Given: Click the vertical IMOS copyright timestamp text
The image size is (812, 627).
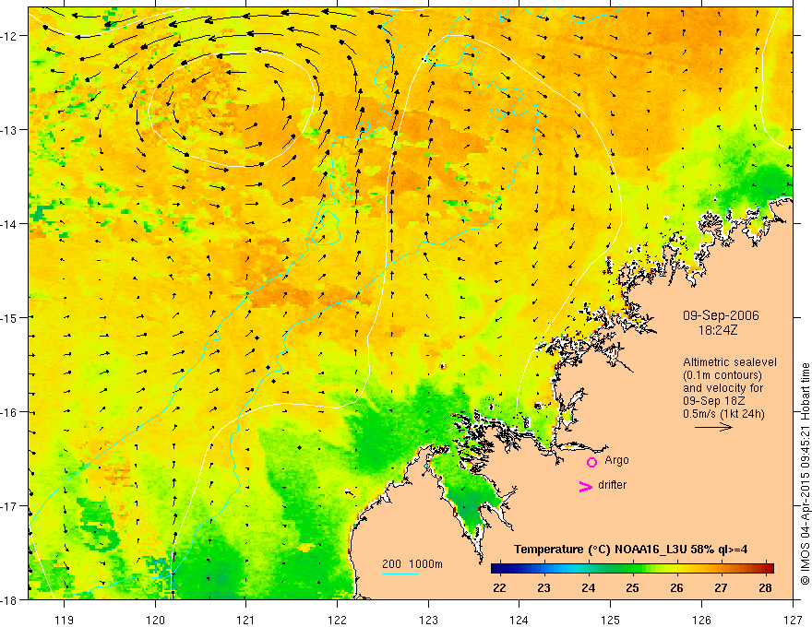Looking at the screenshot, I should (805, 474).
